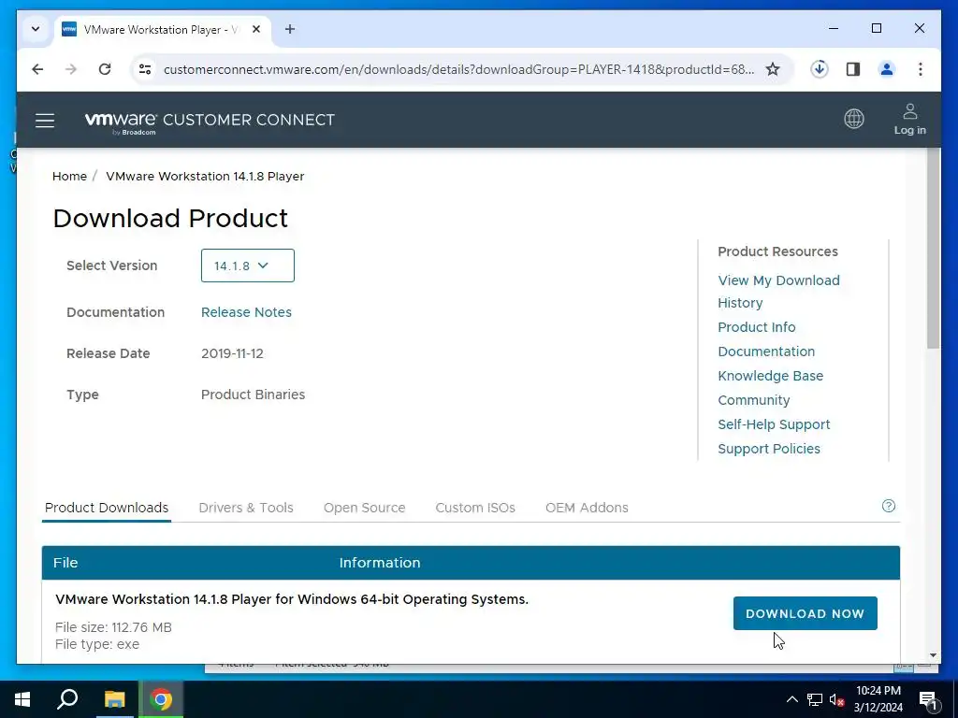Open Chrome downloads icon
The height and width of the screenshot is (718, 958).
point(819,69)
